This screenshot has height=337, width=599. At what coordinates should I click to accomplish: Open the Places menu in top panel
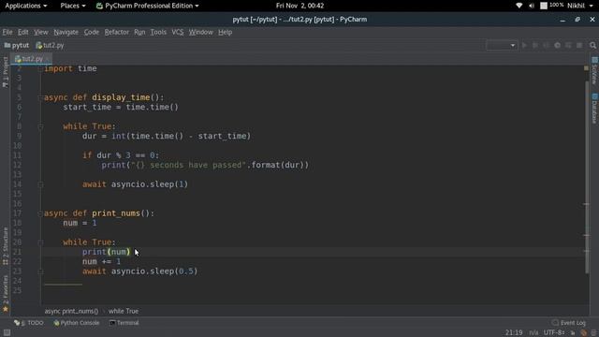tap(73, 6)
